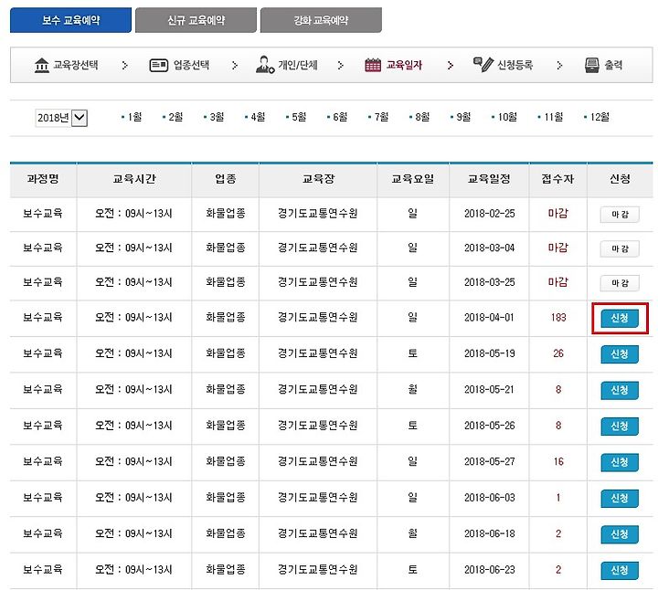Click the 과정명 column header
This screenshot has height=590, width=658.
pyautogui.click(x=43, y=180)
